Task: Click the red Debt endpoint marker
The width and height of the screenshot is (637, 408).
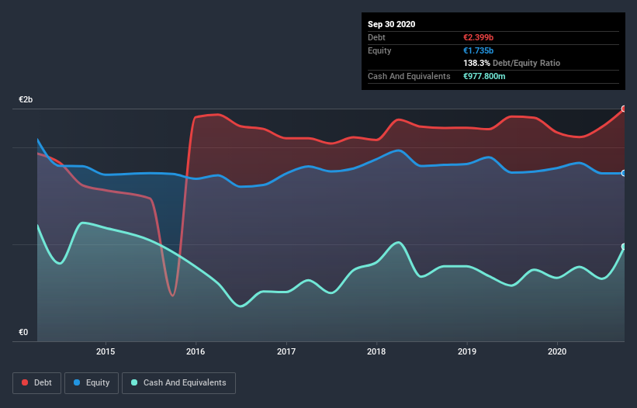Action: (624, 109)
